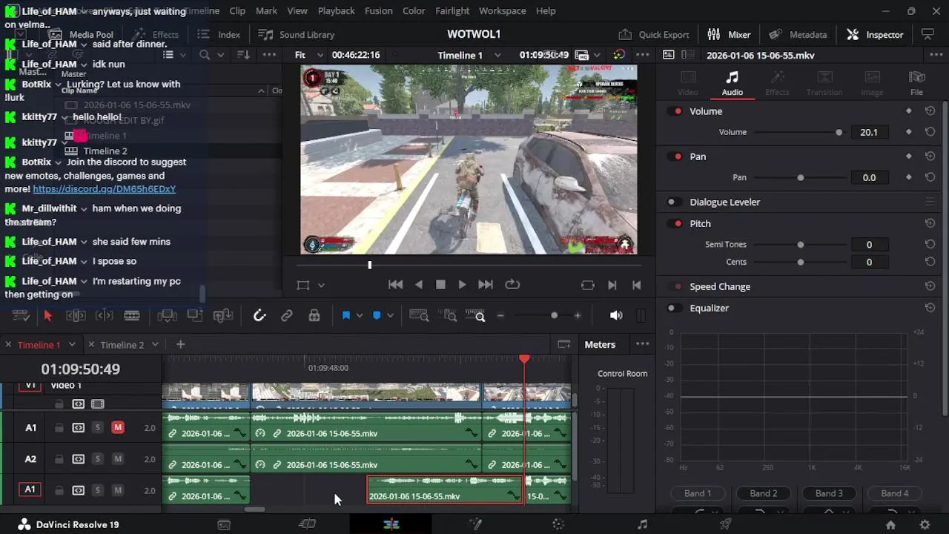Play the timeline forward

point(462,285)
